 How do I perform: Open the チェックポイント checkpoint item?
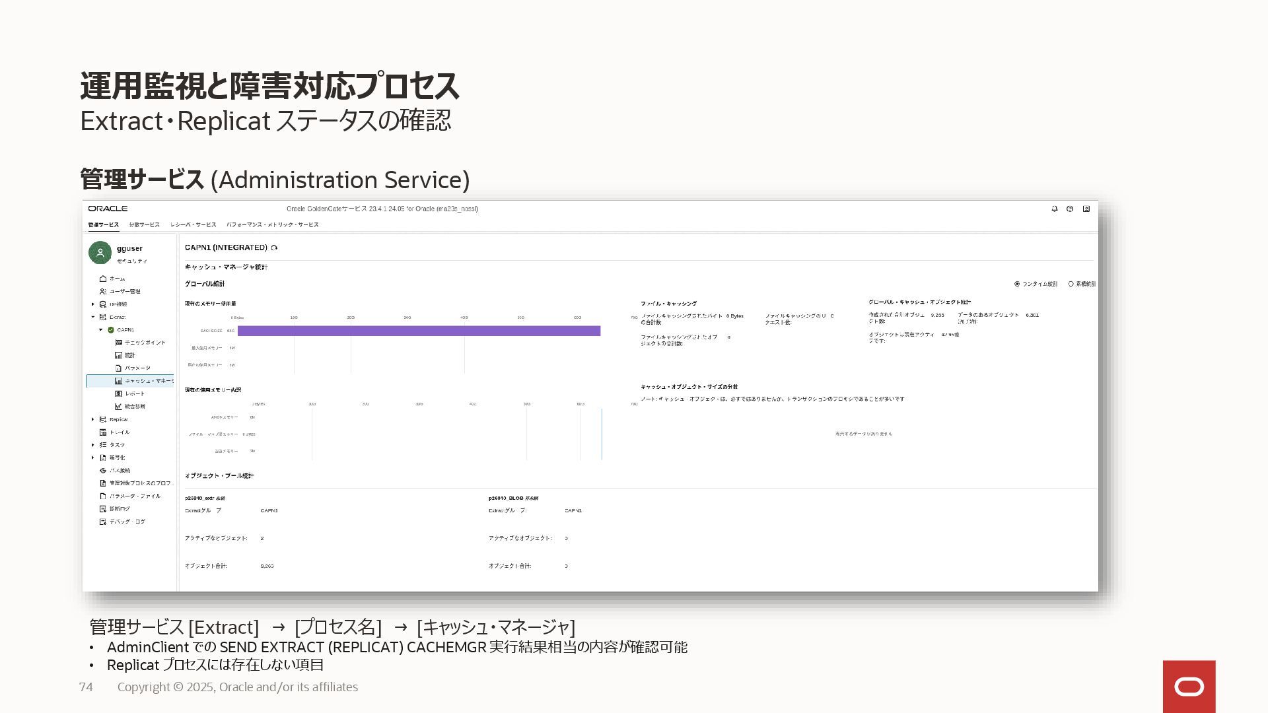pyautogui.click(x=145, y=343)
